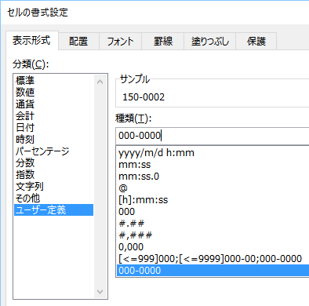Pick the 0,000 format entry
309x306 pixels.
pyautogui.click(x=213, y=247)
